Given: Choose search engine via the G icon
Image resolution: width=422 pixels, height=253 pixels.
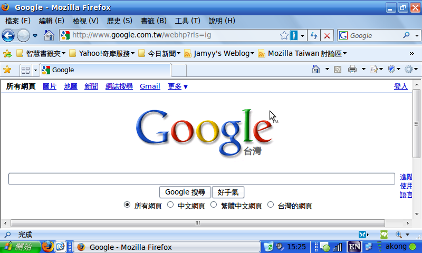Looking at the screenshot, I should pos(343,35).
